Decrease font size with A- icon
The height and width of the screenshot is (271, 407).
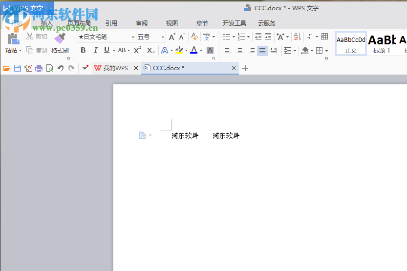pos(182,37)
